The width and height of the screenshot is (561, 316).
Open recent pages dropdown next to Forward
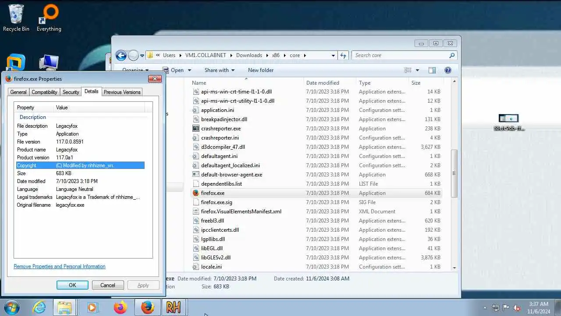pos(142,56)
